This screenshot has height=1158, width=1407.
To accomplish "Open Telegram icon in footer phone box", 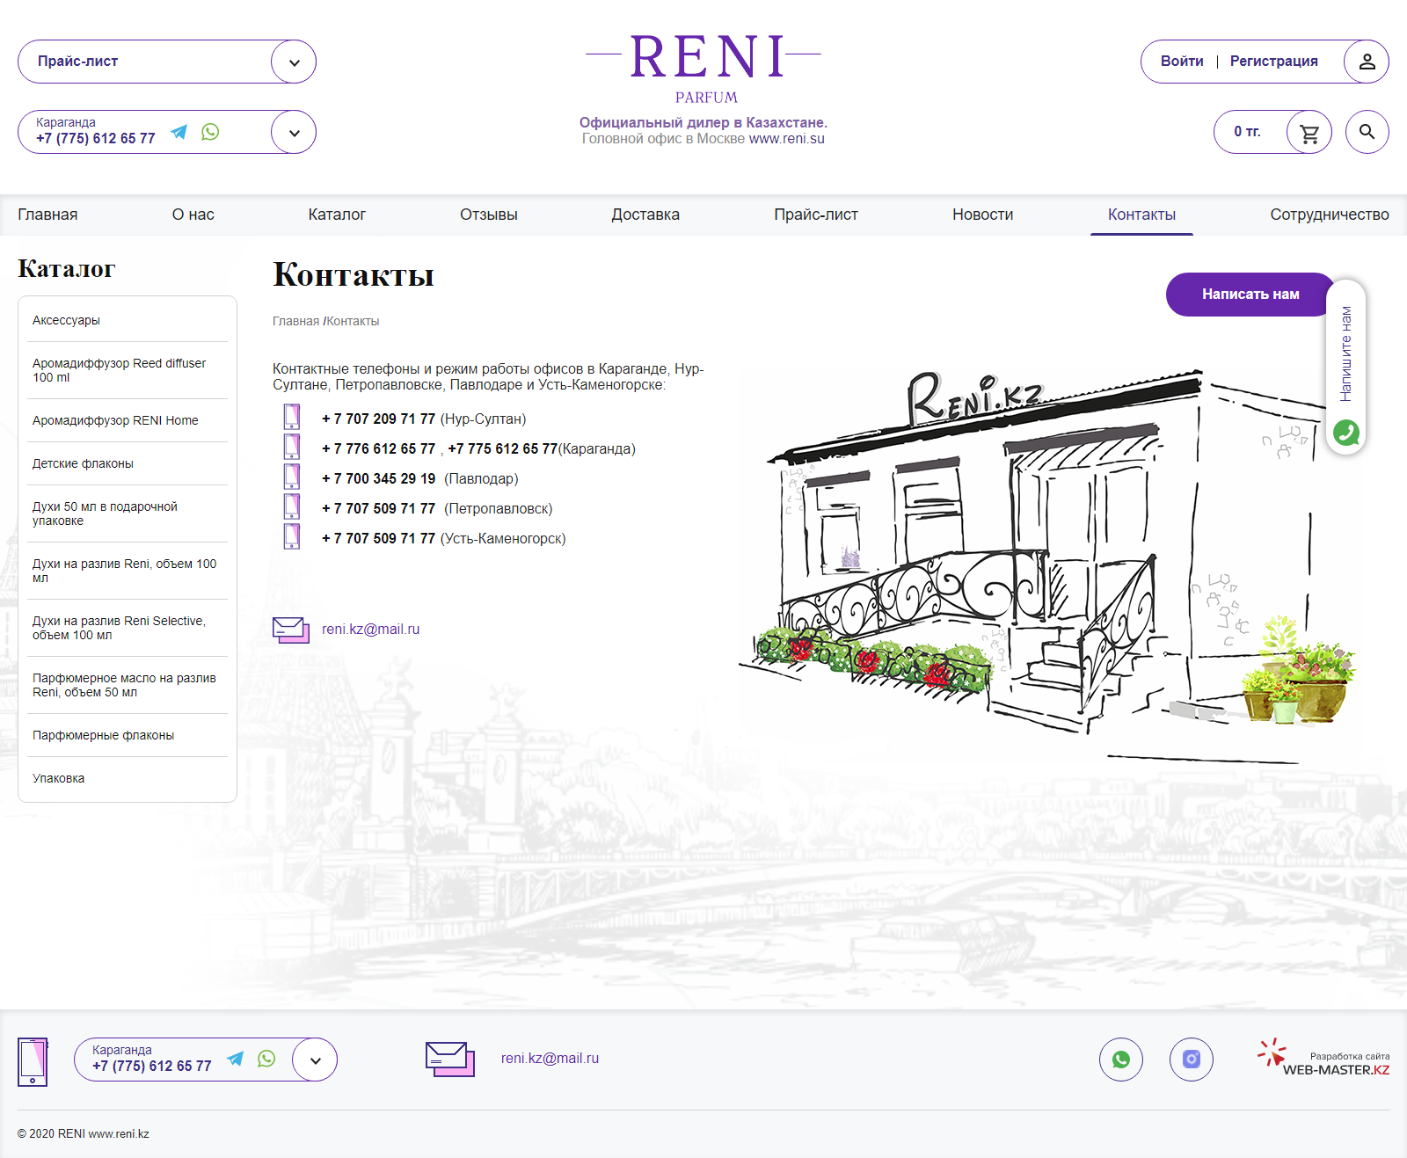I will coord(235,1059).
